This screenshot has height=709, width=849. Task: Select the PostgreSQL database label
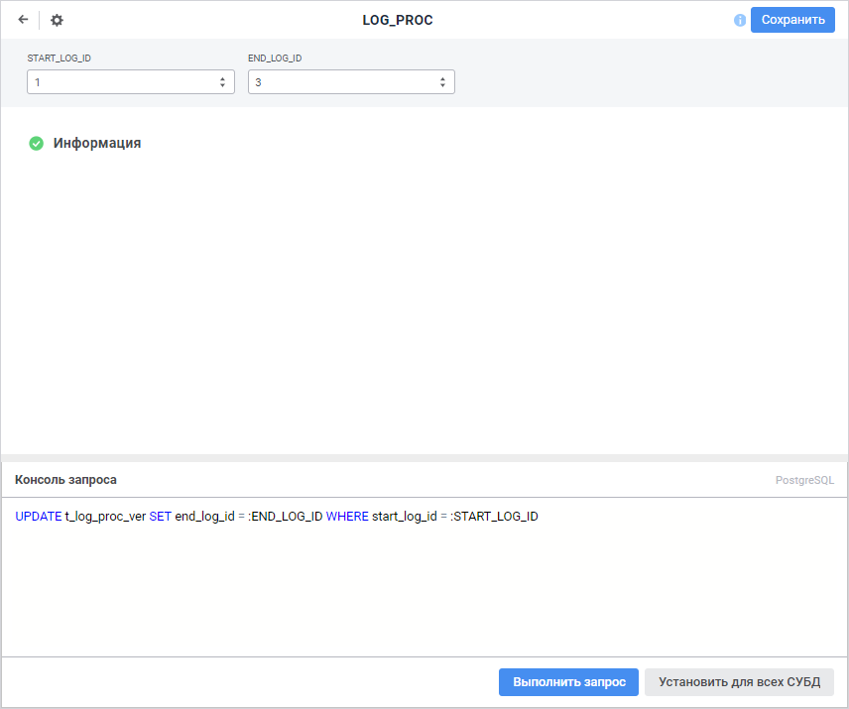[804, 480]
